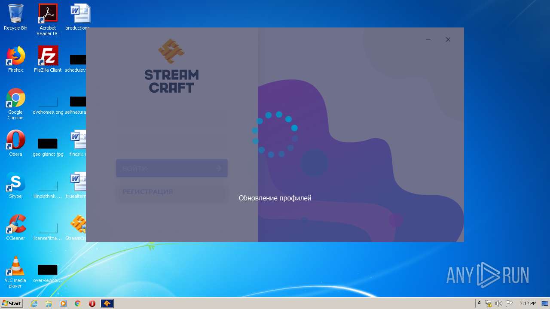Click the РЕГИСТРАЦИЯ button

172,192
